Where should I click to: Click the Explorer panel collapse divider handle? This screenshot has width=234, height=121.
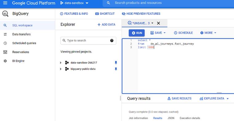120,98
